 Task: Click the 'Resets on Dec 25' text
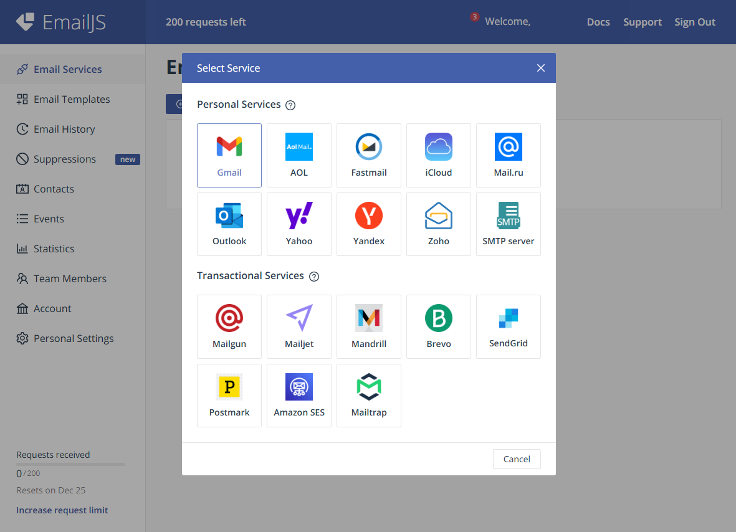pyautogui.click(x=50, y=490)
